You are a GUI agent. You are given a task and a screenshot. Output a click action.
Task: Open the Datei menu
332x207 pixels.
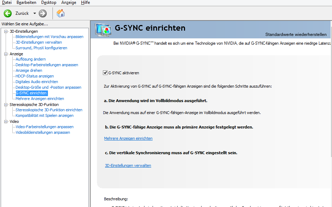click(x=7, y=2)
